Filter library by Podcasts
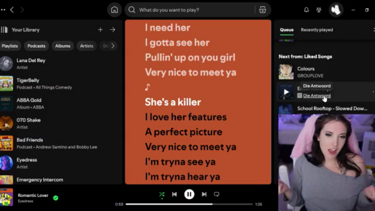The width and height of the screenshot is (375, 211). pyautogui.click(x=36, y=46)
